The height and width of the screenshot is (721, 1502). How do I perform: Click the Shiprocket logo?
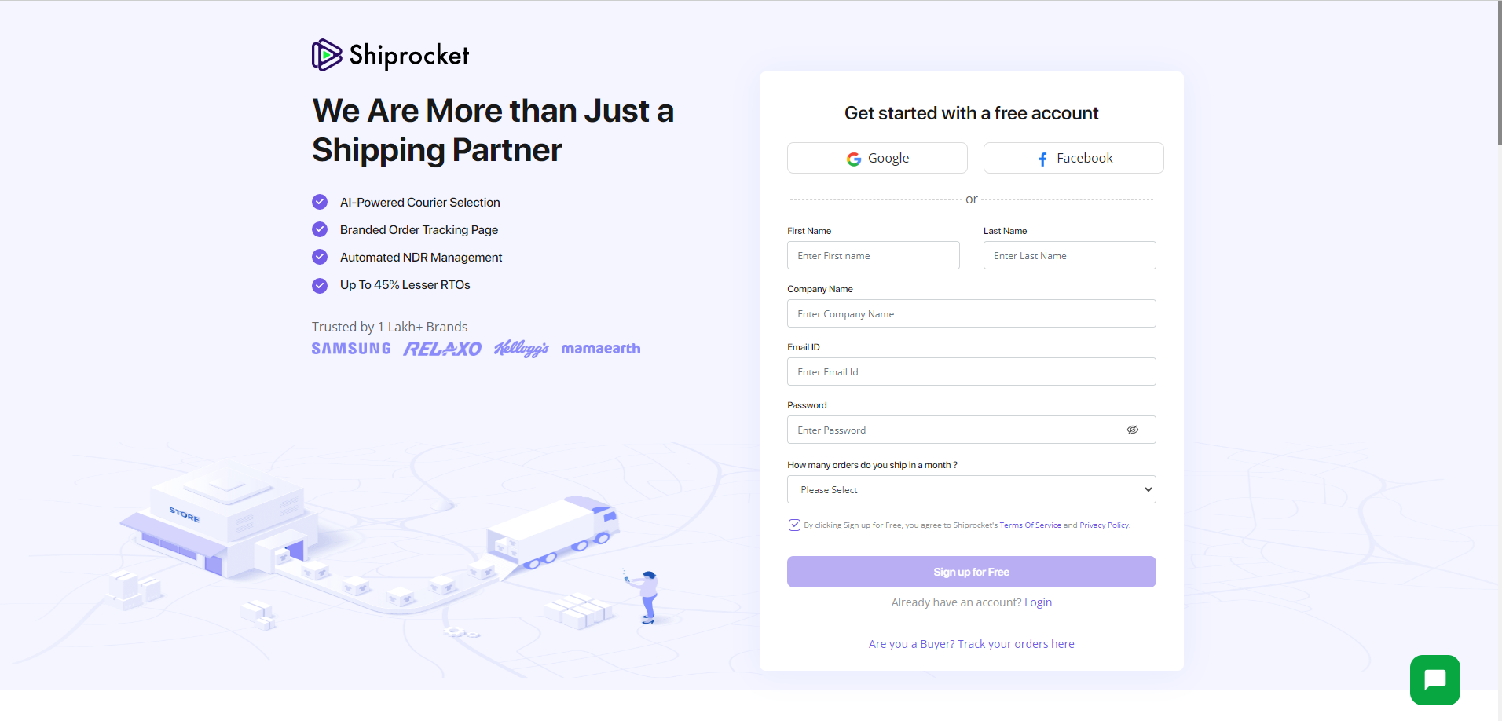coord(390,54)
